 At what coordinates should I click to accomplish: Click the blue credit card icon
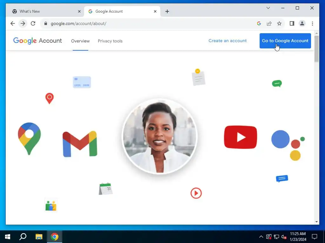[x=82, y=82]
